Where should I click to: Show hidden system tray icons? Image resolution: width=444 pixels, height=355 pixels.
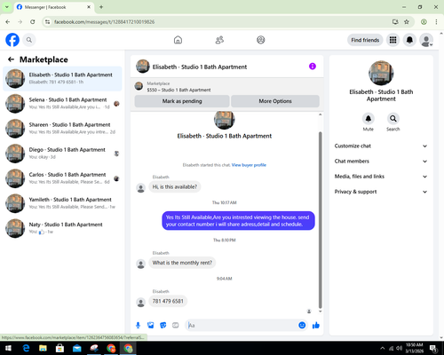(383, 348)
